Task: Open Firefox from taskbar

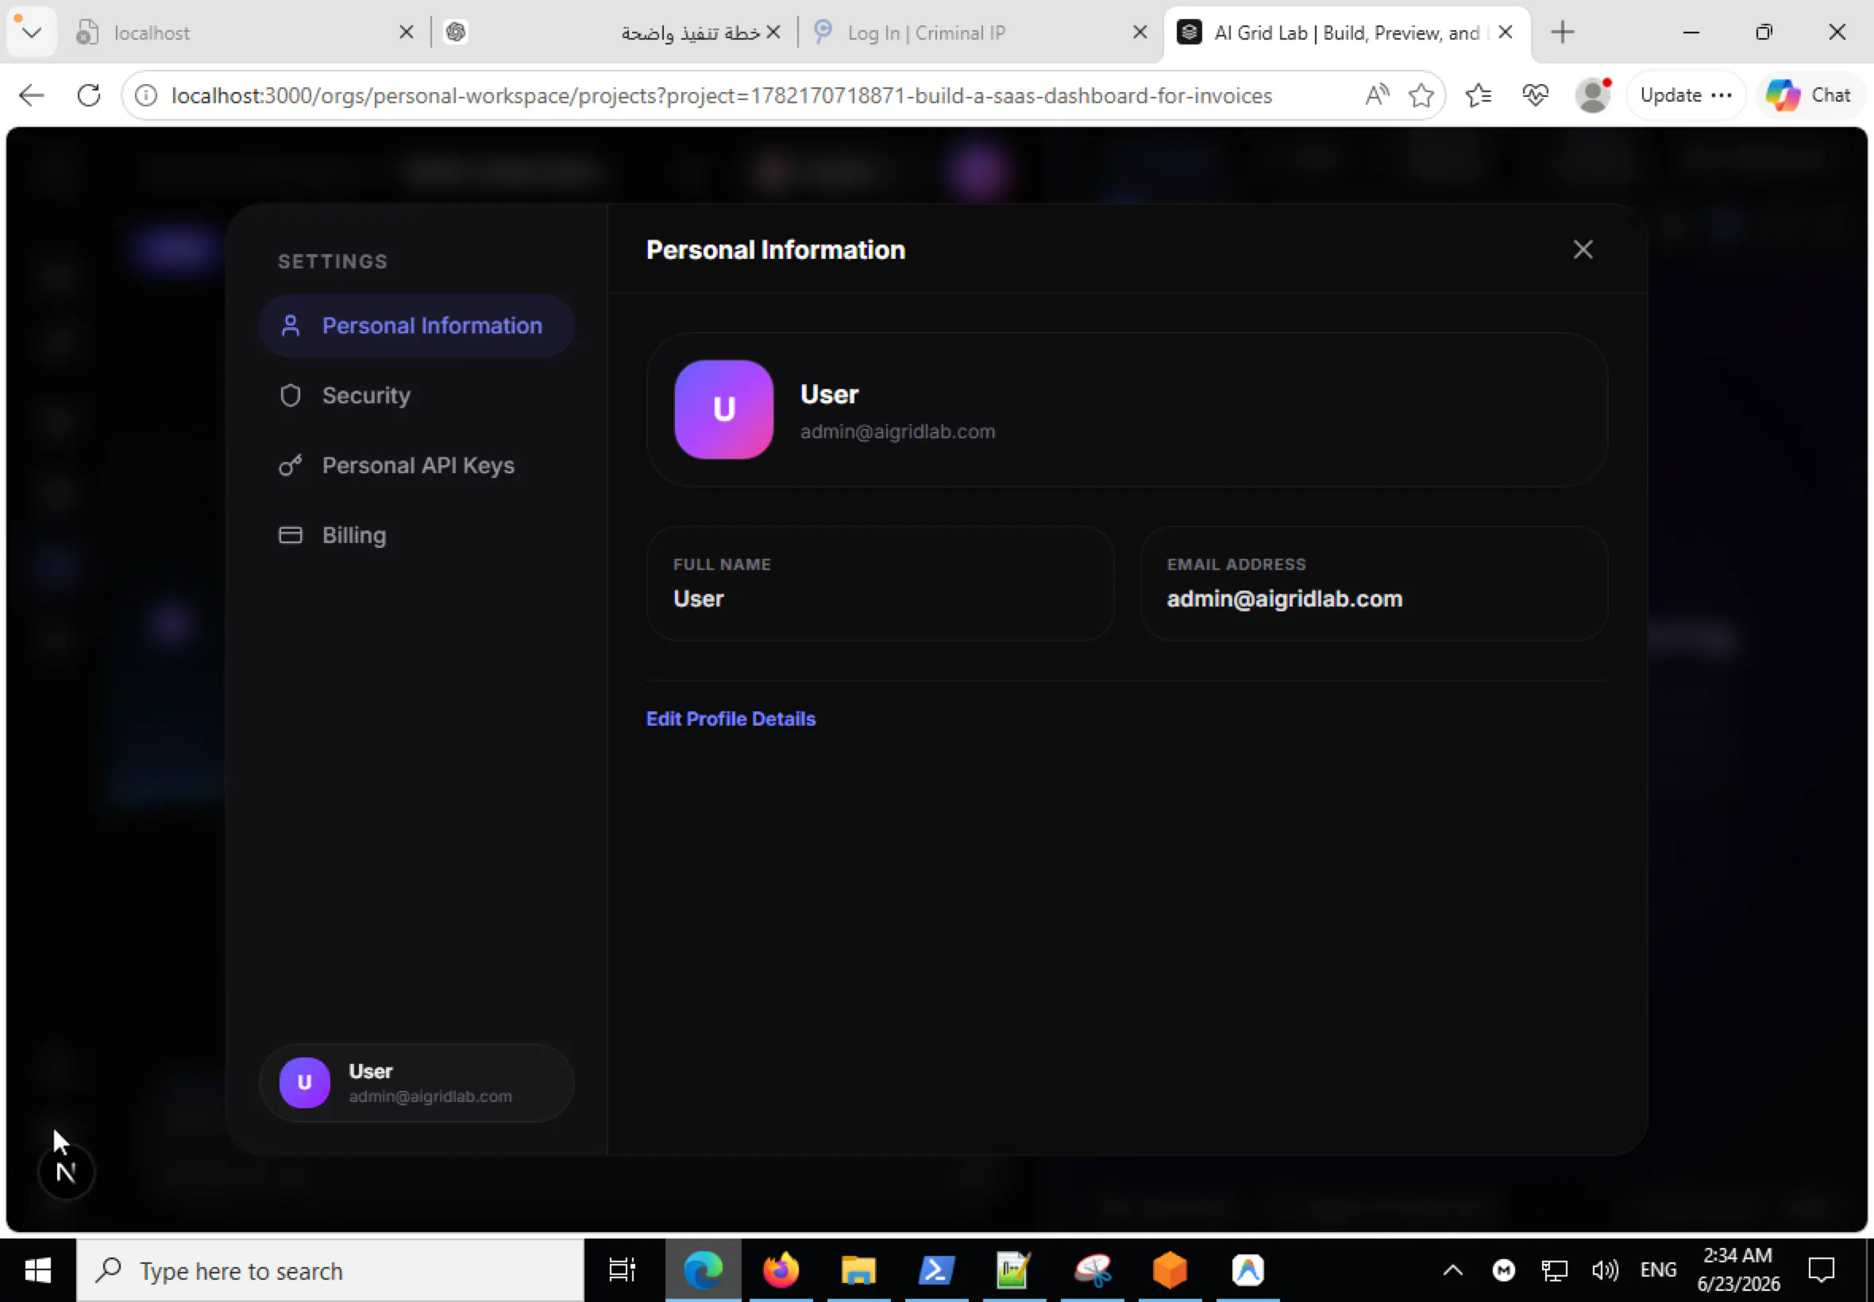Action: (x=781, y=1270)
